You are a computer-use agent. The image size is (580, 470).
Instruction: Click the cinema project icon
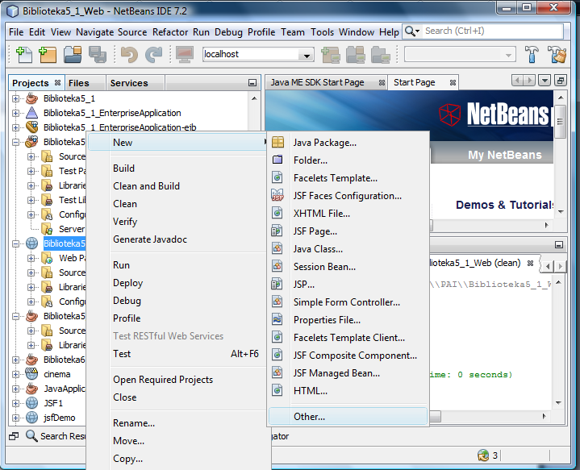pyautogui.click(x=31, y=374)
